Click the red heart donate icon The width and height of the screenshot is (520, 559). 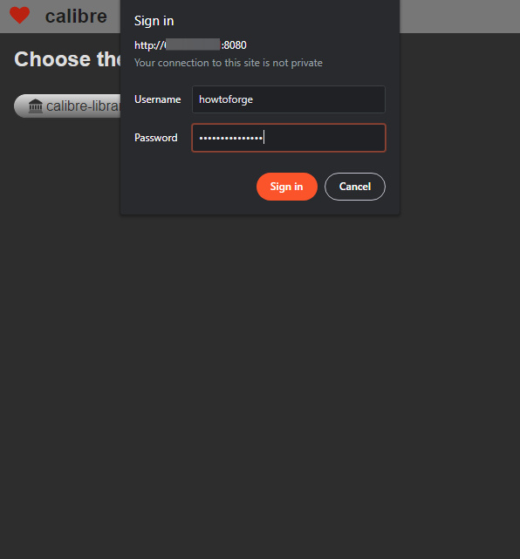19,16
